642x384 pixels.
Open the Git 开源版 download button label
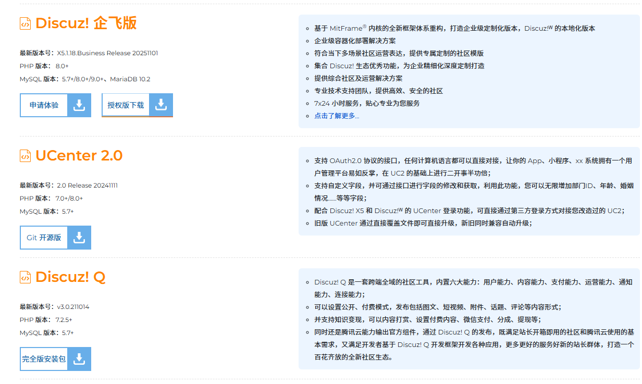tap(44, 238)
